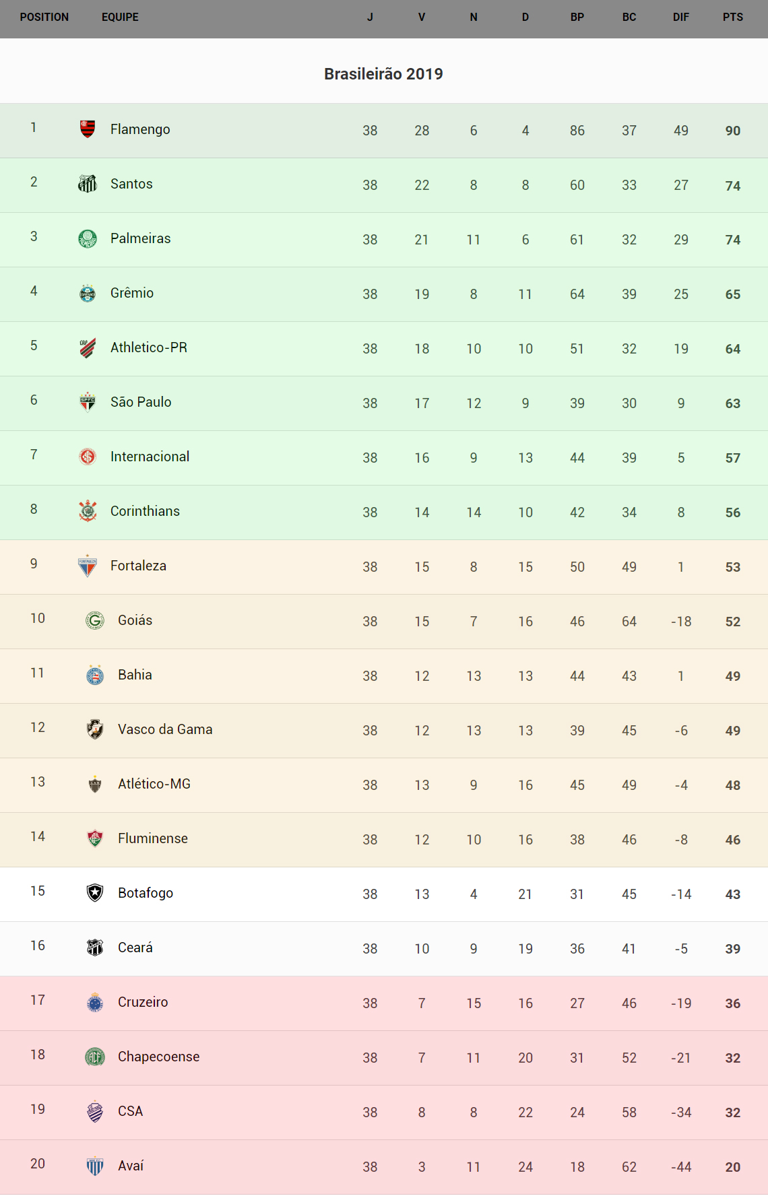Click the Palmeiras club crest icon
This screenshot has width=768, height=1196.
(88, 238)
